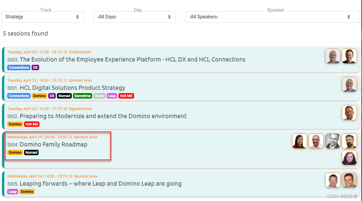View St04 dark-haired woman speaker photo
Viewport: 362px width, 201px height.
[300, 141]
